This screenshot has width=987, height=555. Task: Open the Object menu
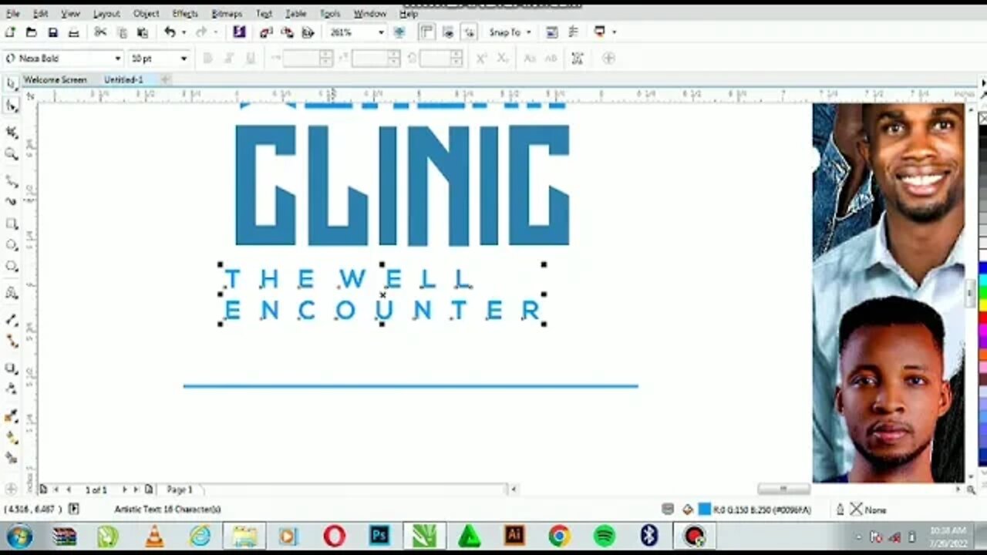(146, 14)
